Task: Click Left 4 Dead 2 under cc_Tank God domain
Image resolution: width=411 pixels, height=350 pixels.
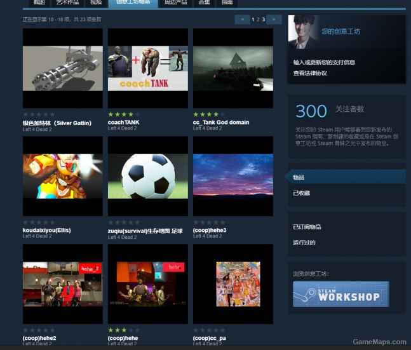Action: point(207,128)
